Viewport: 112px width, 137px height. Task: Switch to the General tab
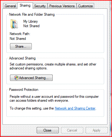pyautogui.click(x=10, y=6)
